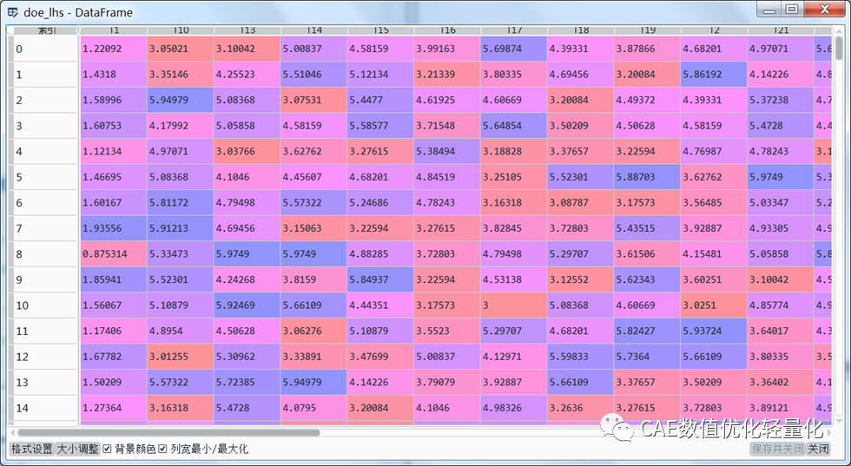Viewport: 851px width, 466px height.
Task: Select the I21 column header
Action: 781,30
